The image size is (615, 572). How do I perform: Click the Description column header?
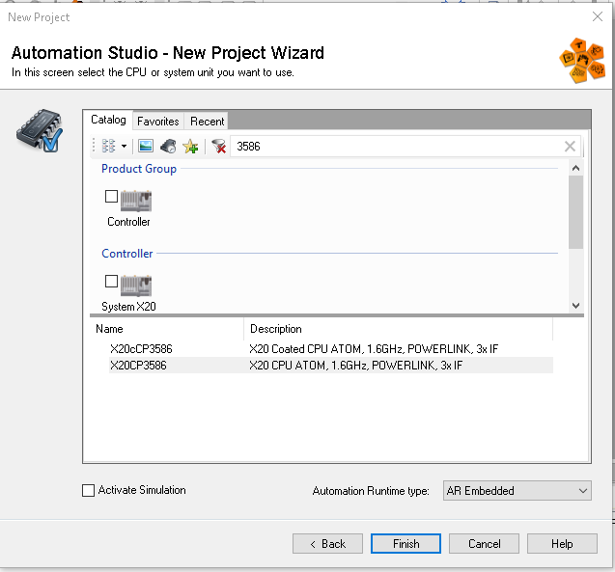[398, 329]
